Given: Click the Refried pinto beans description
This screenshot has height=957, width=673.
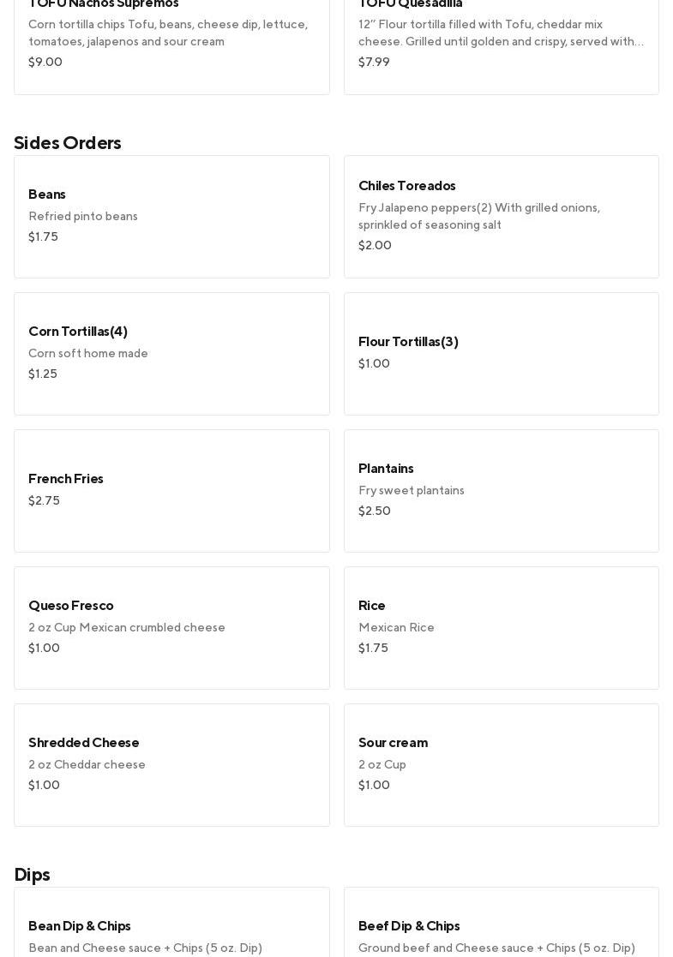Looking at the screenshot, I should (83, 217).
